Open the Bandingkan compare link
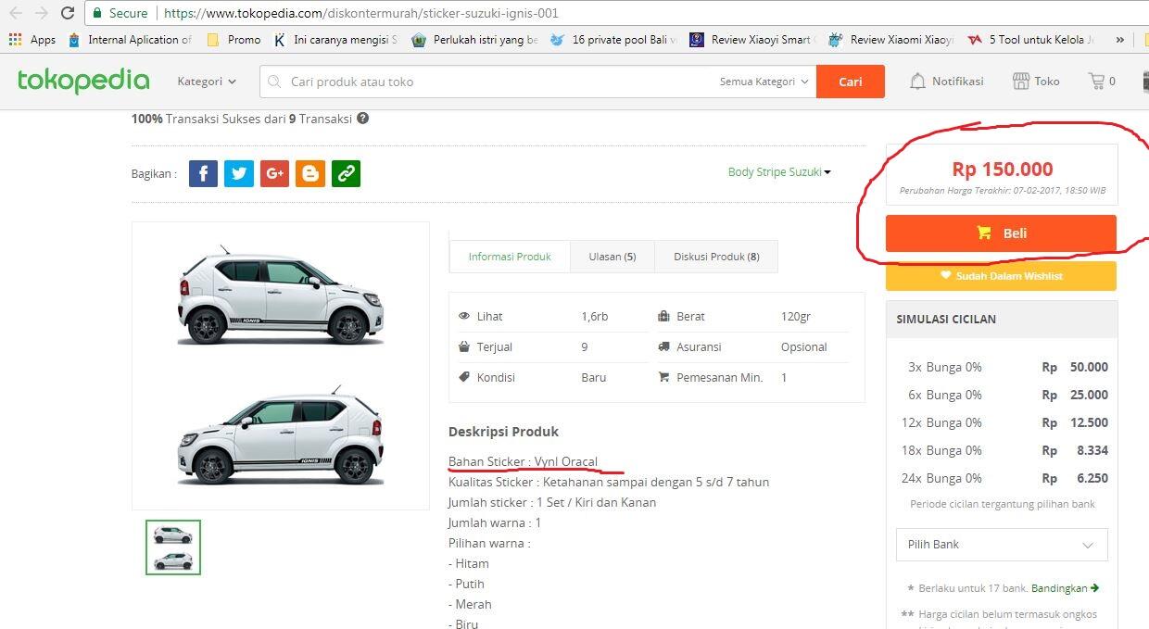The image size is (1149, 629). pyautogui.click(x=1065, y=588)
